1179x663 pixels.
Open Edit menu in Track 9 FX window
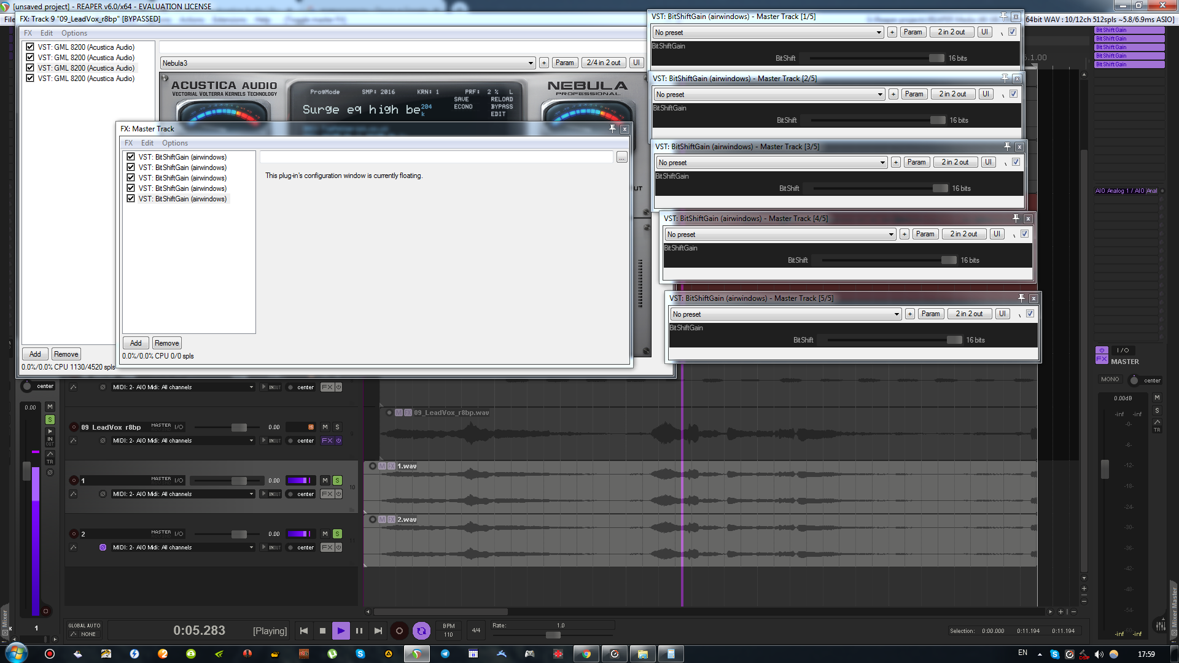[47, 33]
